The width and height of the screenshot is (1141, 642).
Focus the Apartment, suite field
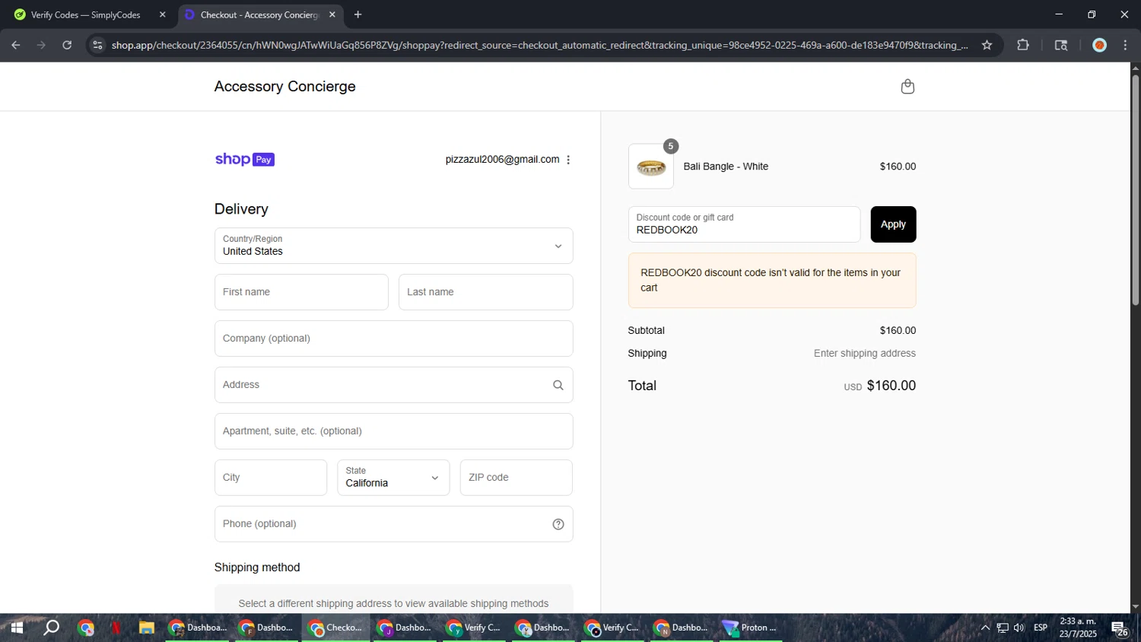tap(394, 431)
